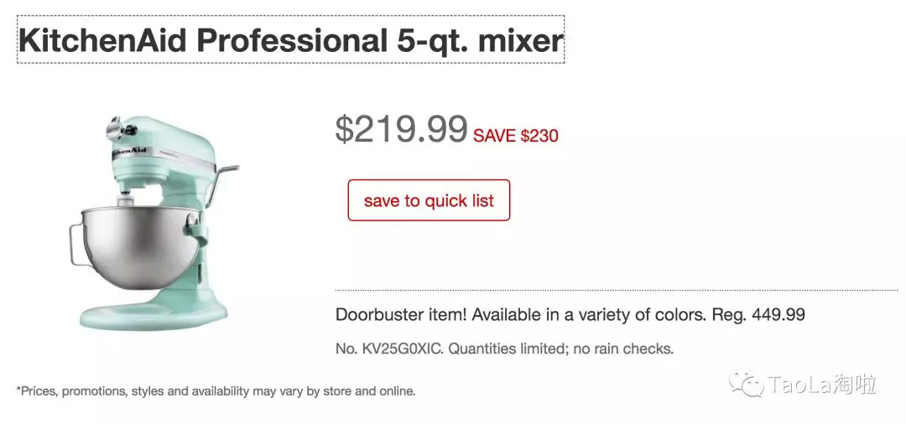Click the "Doorbuster item!" description text
Image resolution: width=906 pixels, height=424 pixels.
pos(402,315)
